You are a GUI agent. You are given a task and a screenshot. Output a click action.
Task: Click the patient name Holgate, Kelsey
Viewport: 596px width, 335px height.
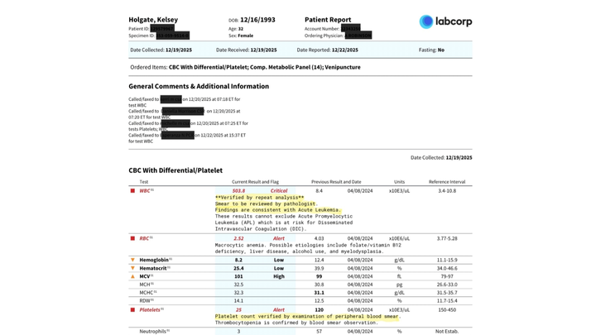[x=152, y=19]
